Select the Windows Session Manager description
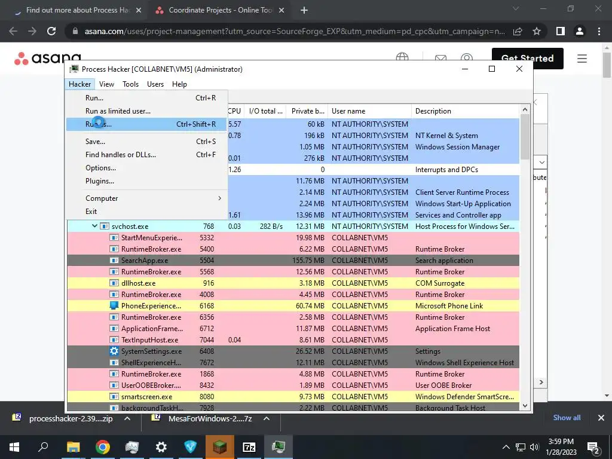This screenshot has height=459, width=612. tap(457, 147)
